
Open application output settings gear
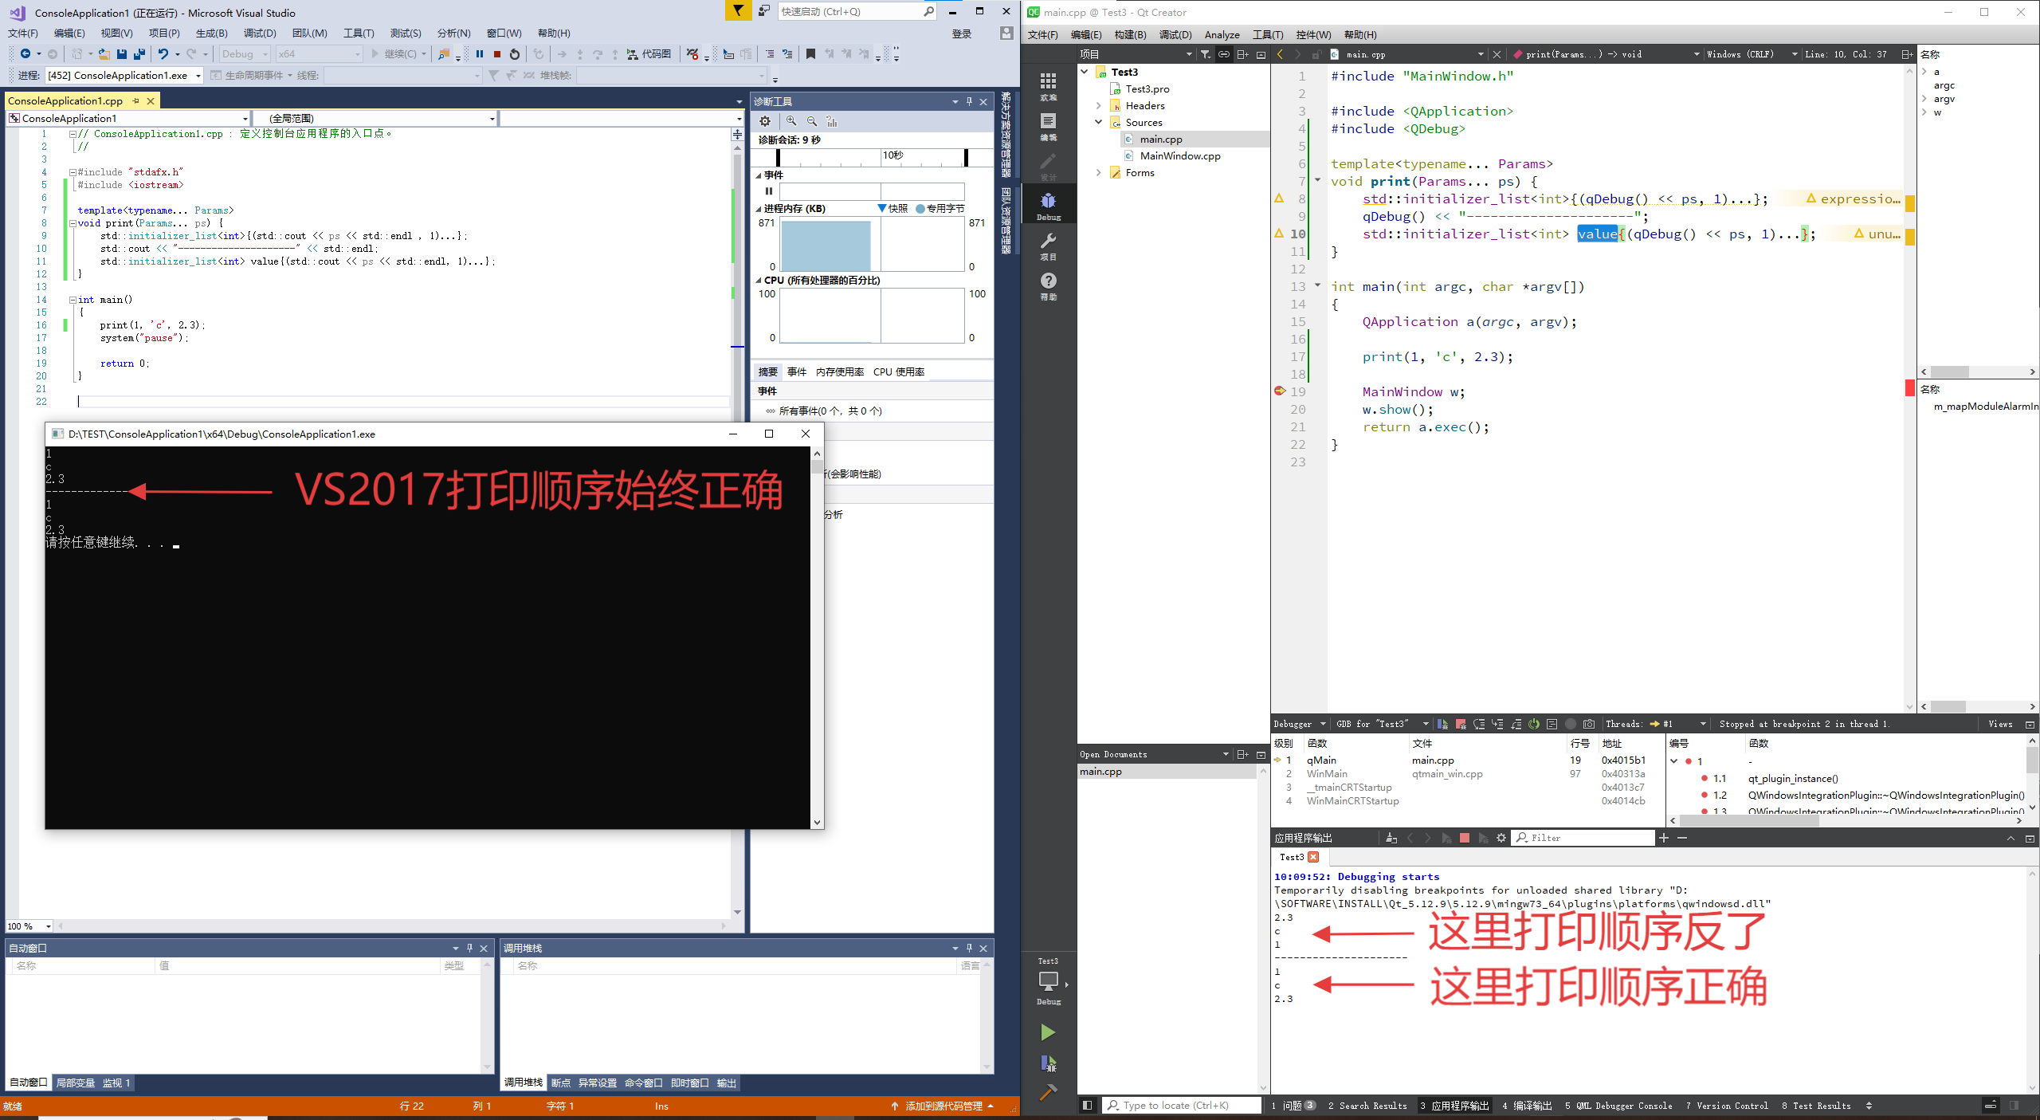1501,838
